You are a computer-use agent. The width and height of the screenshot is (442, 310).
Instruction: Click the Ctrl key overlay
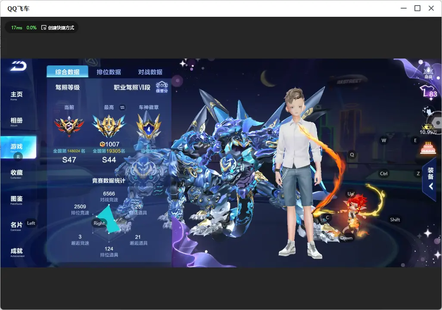(384, 174)
